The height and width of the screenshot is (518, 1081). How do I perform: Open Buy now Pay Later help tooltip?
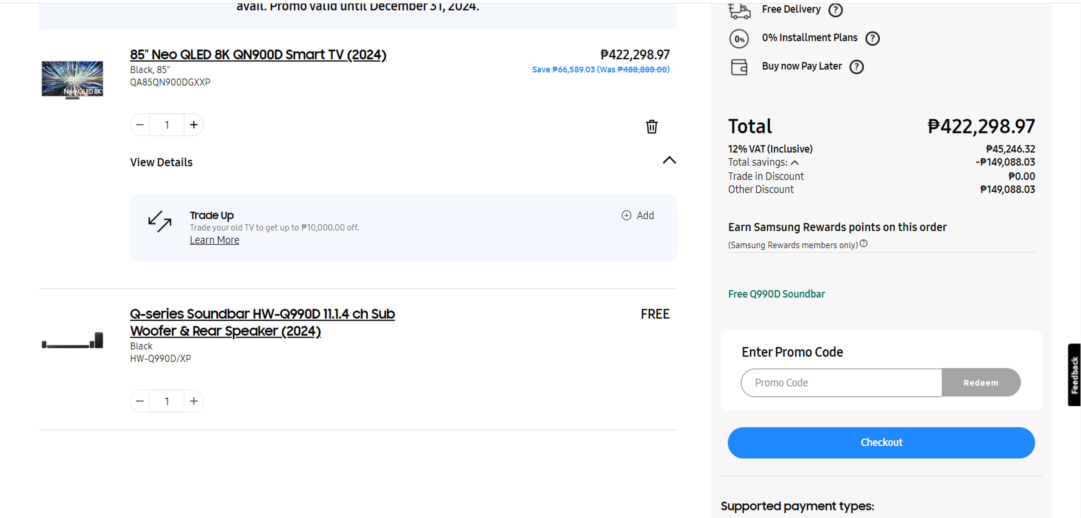coord(856,66)
